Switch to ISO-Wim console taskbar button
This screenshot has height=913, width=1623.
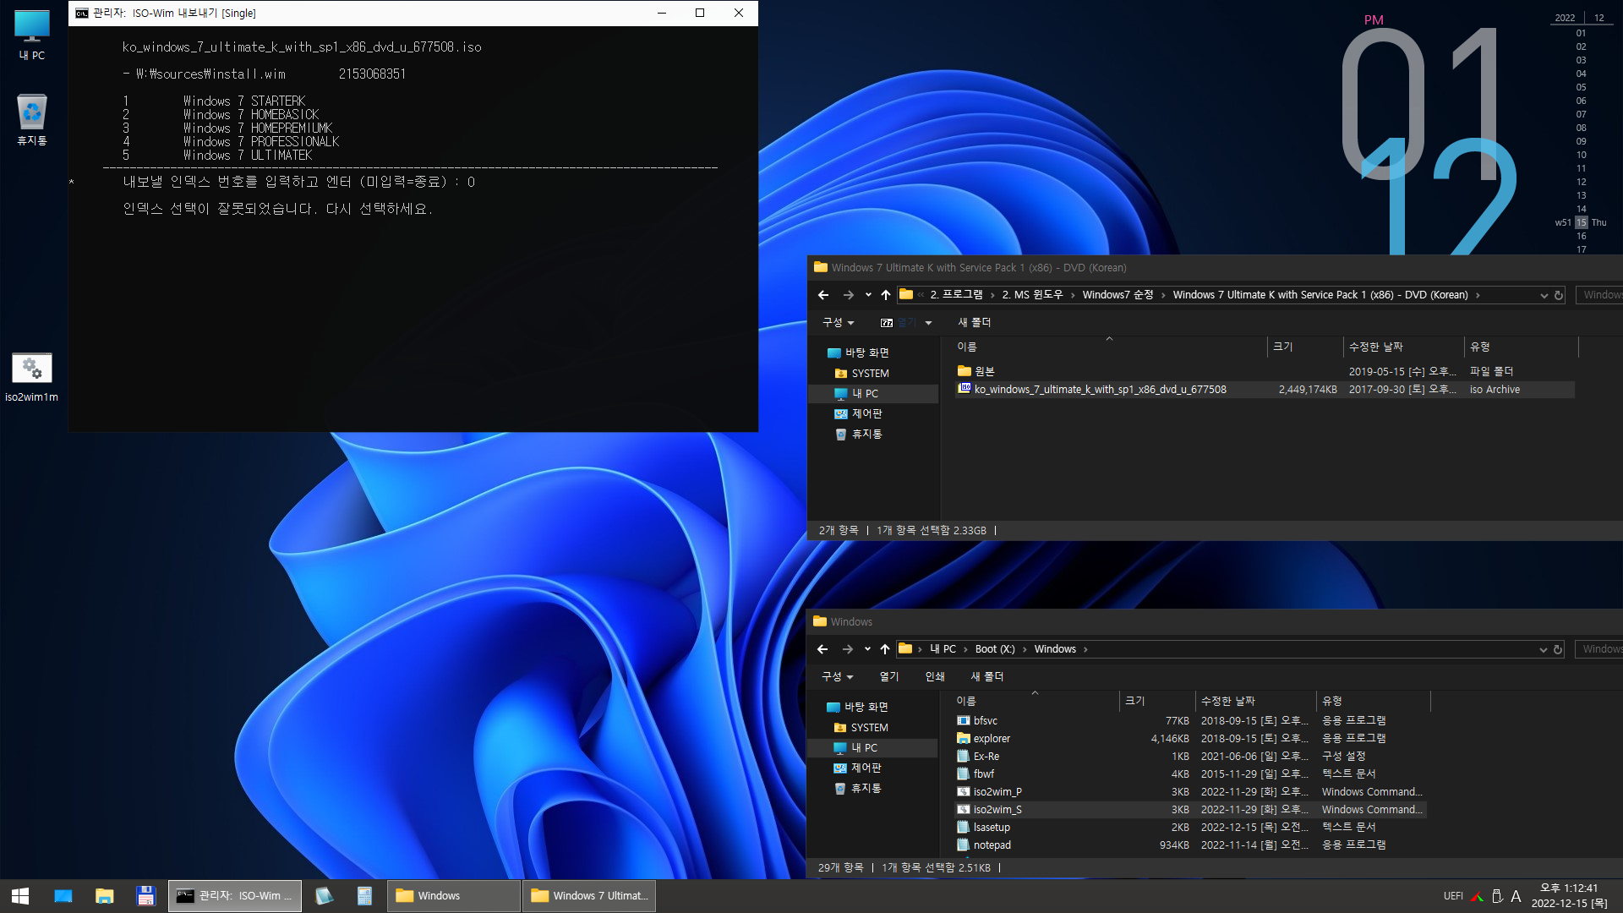[x=234, y=895]
